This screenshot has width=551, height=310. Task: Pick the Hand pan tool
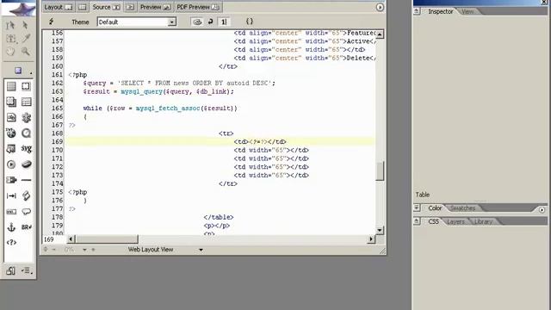click(10, 52)
